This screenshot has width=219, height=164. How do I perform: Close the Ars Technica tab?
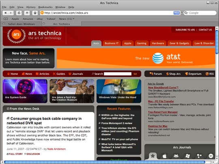click(44, 24)
